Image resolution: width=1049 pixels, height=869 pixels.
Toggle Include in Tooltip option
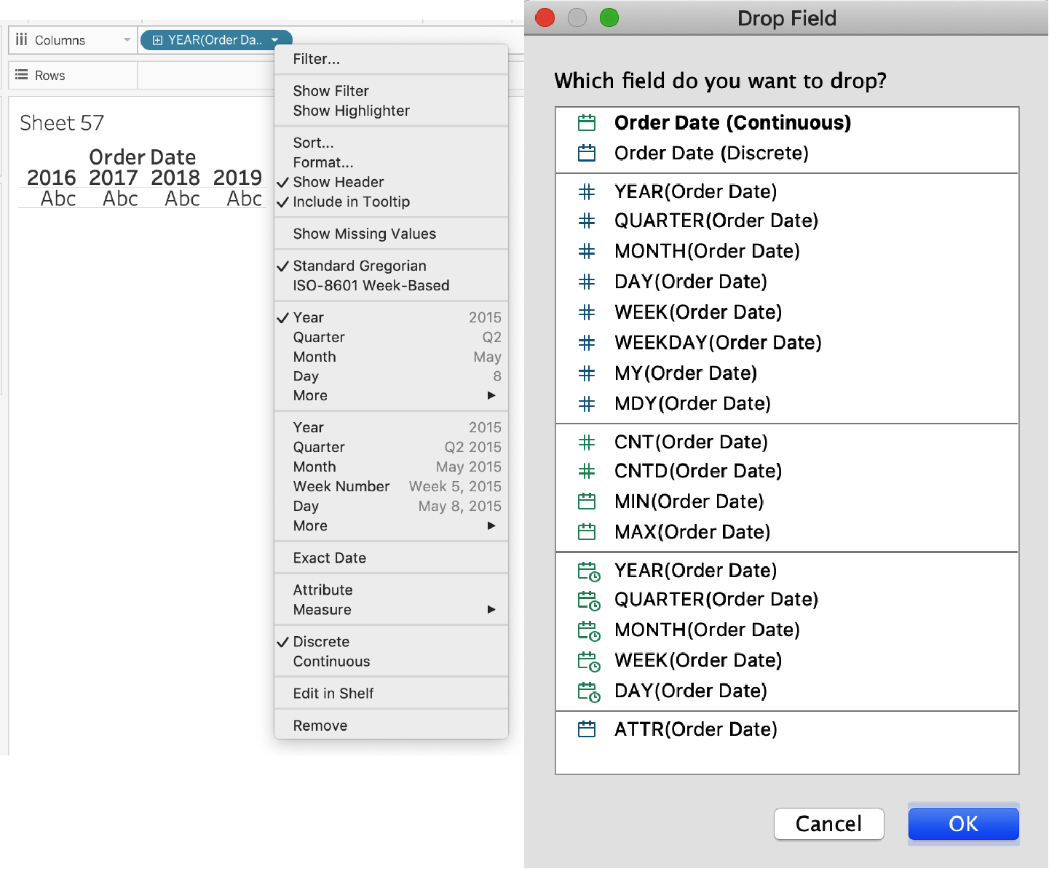click(x=391, y=202)
